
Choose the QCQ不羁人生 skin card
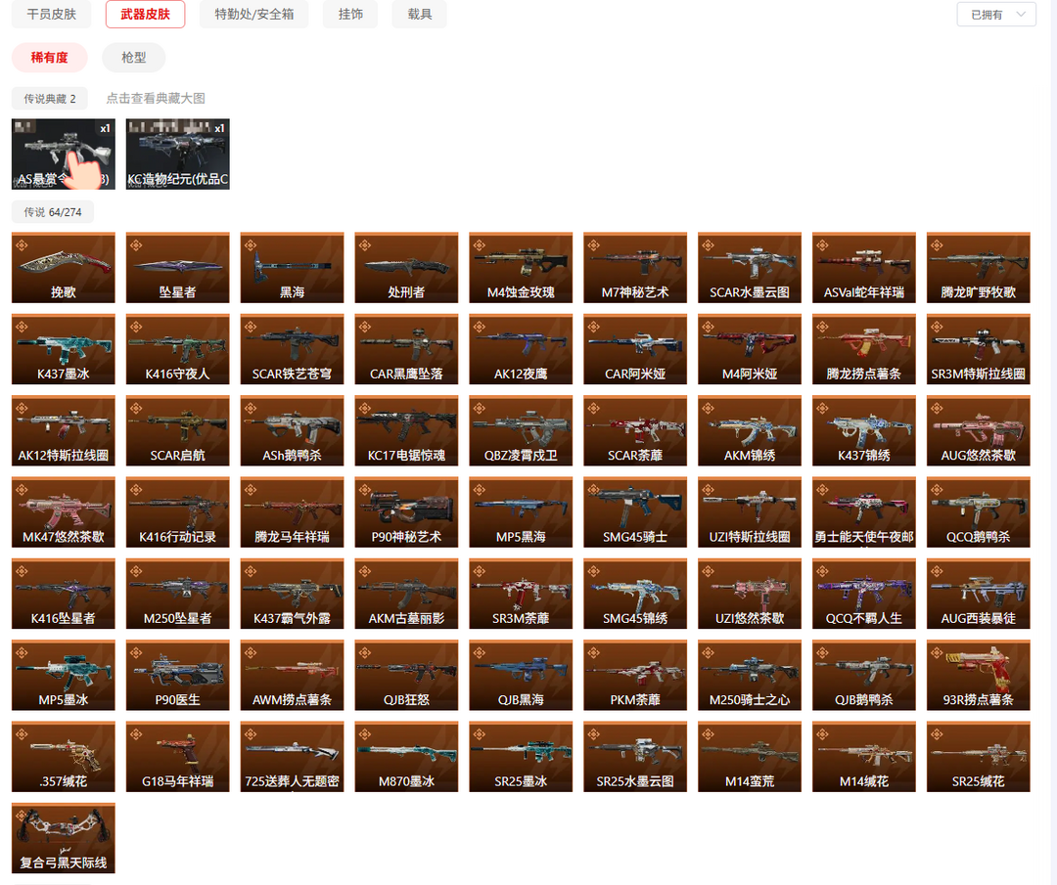(864, 594)
